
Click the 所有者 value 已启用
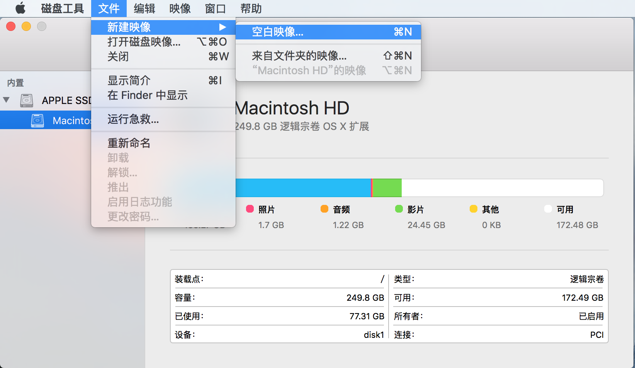click(591, 316)
